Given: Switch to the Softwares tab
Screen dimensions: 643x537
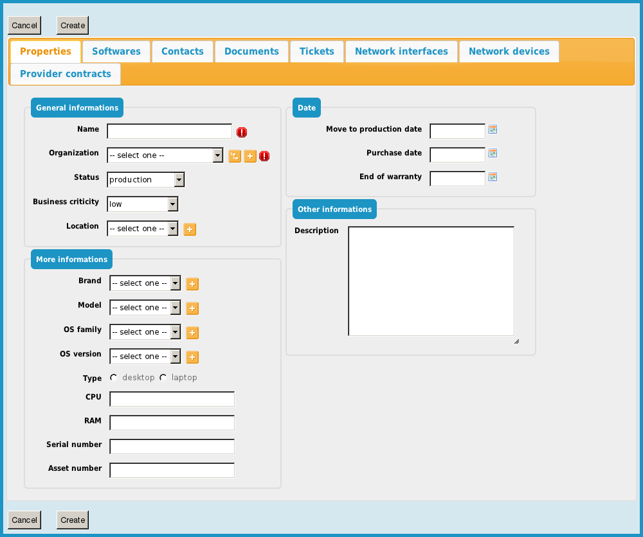Looking at the screenshot, I should 116,51.
